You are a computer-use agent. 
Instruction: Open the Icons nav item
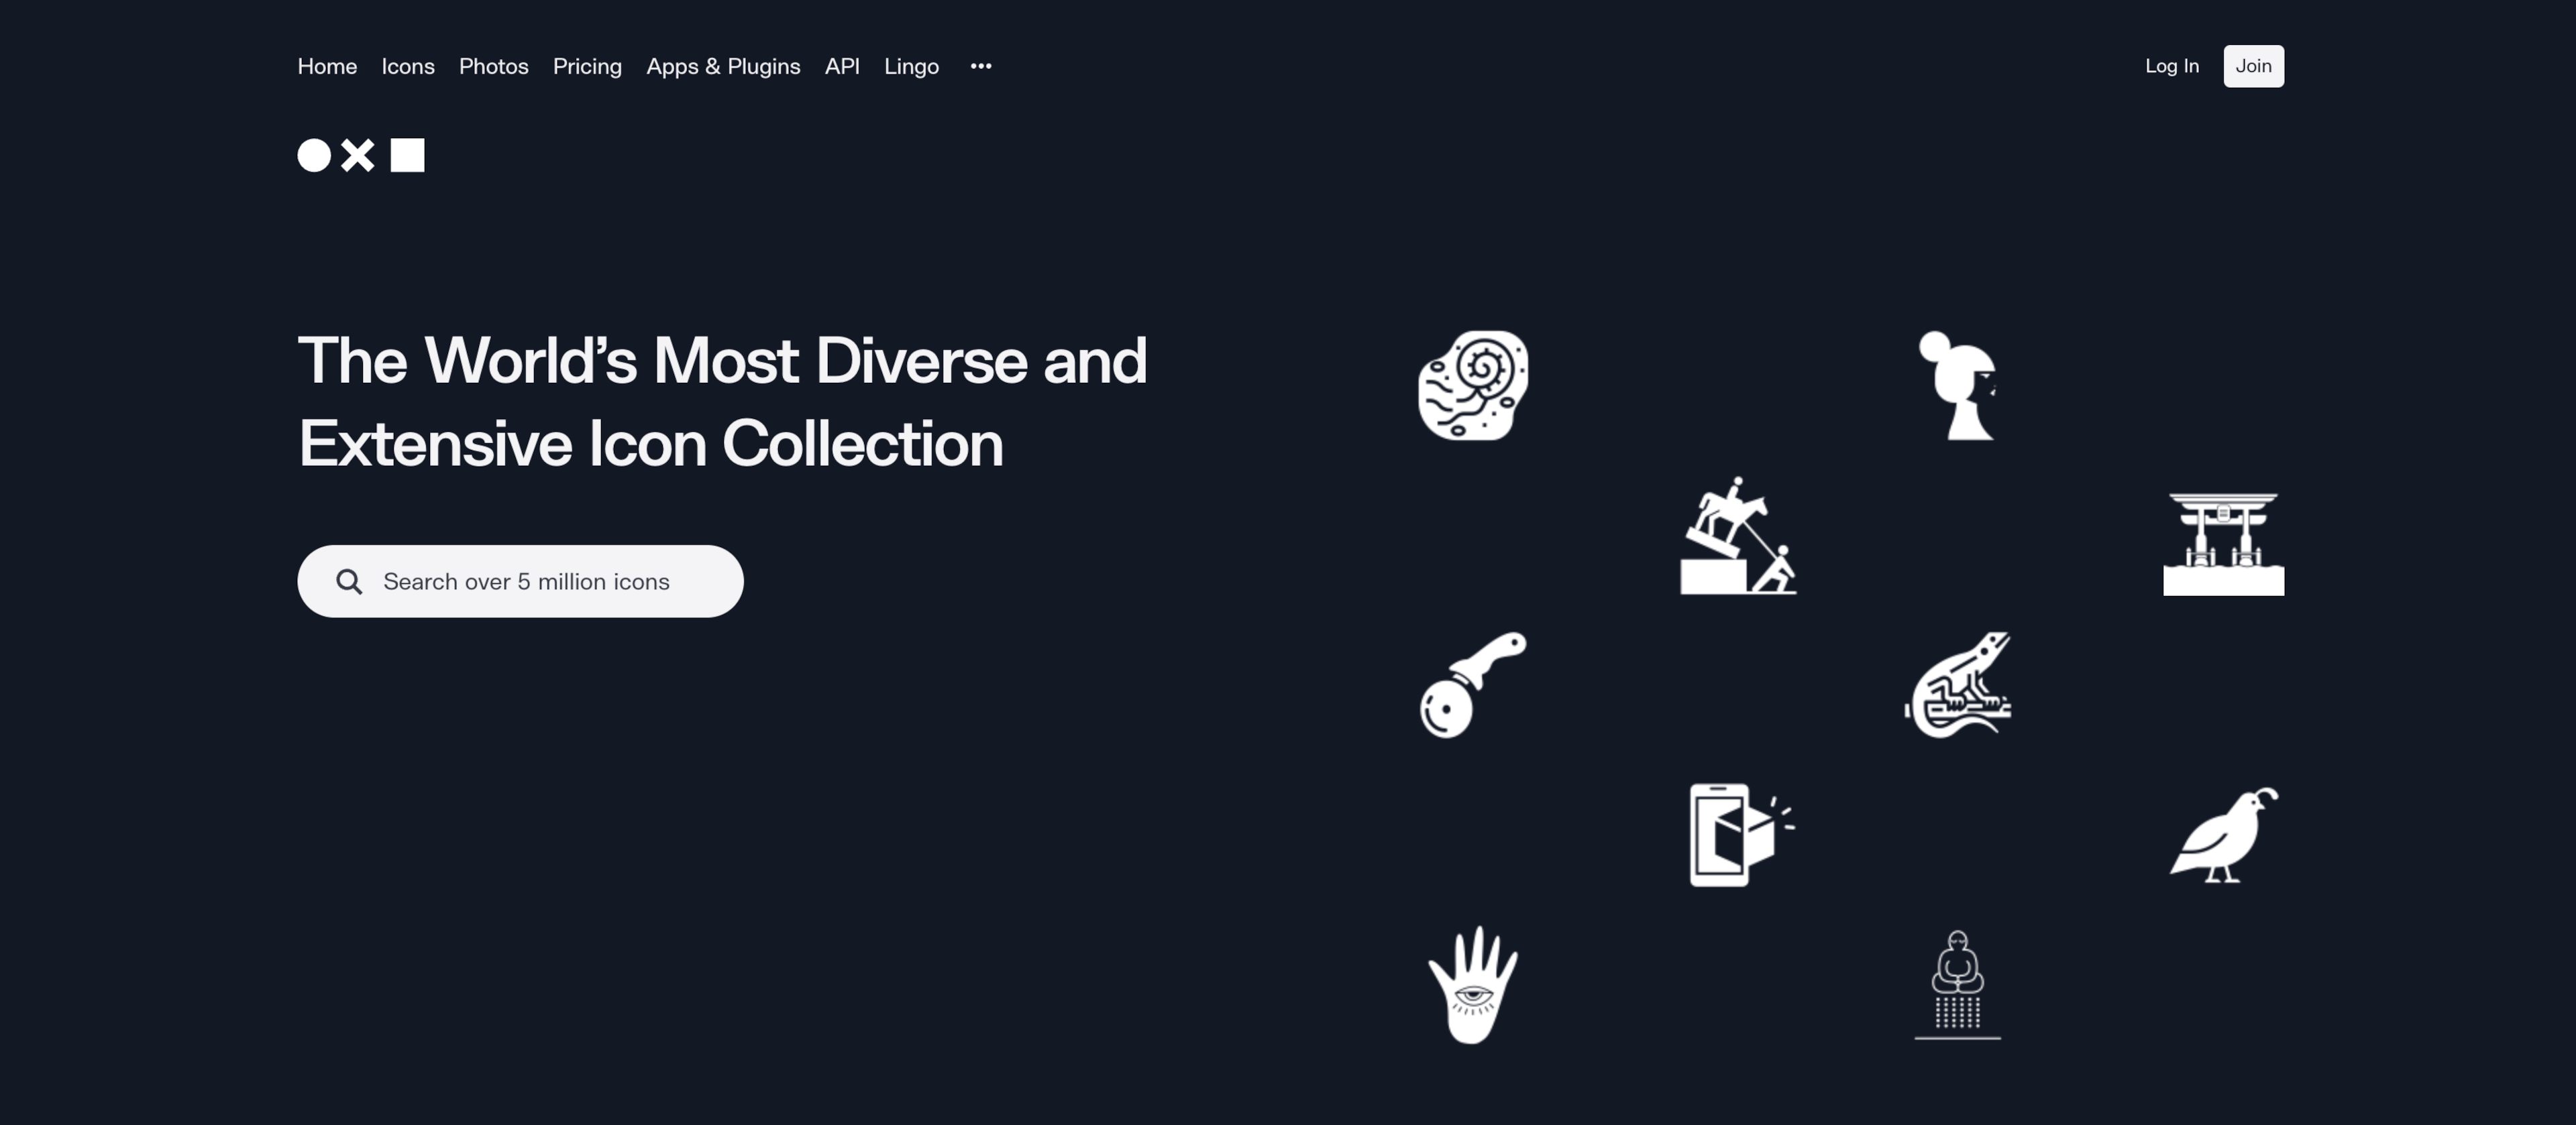408,66
